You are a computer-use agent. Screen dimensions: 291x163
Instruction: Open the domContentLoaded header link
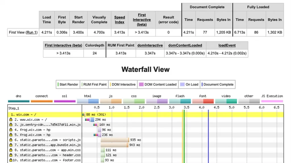tap(185, 45)
